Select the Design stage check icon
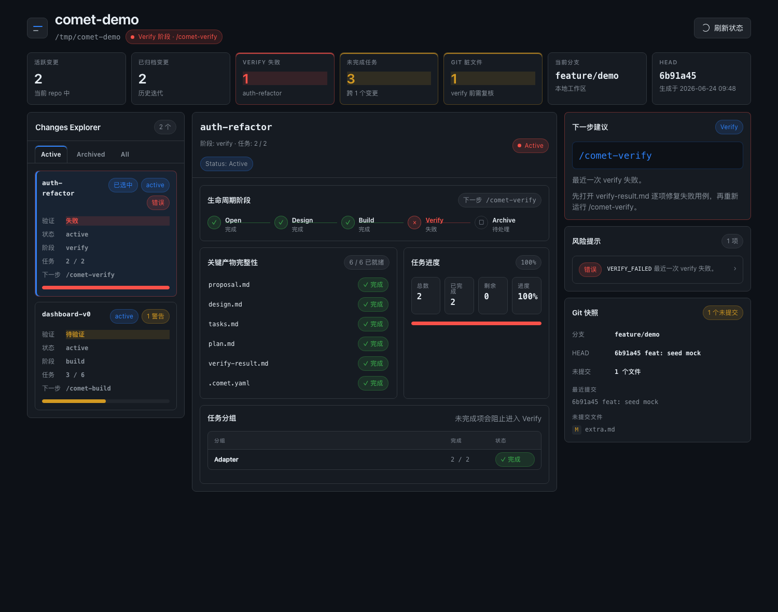Image resolution: width=778 pixels, height=612 pixels. click(x=281, y=222)
